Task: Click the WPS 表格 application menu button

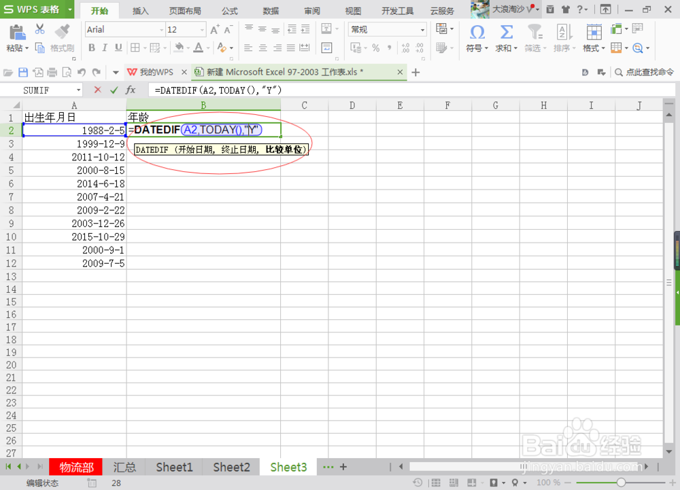Action: [x=37, y=9]
